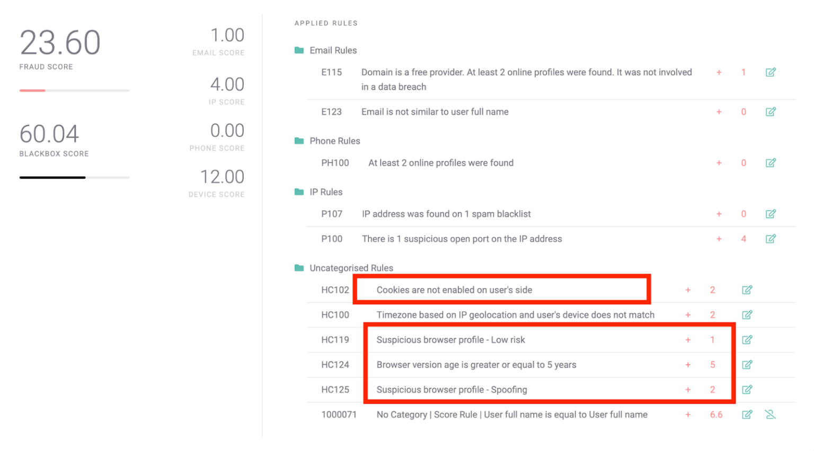Edit the HC125 spoofing rule
Image resolution: width=814 pixels, height=451 pixels.
tap(747, 390)
